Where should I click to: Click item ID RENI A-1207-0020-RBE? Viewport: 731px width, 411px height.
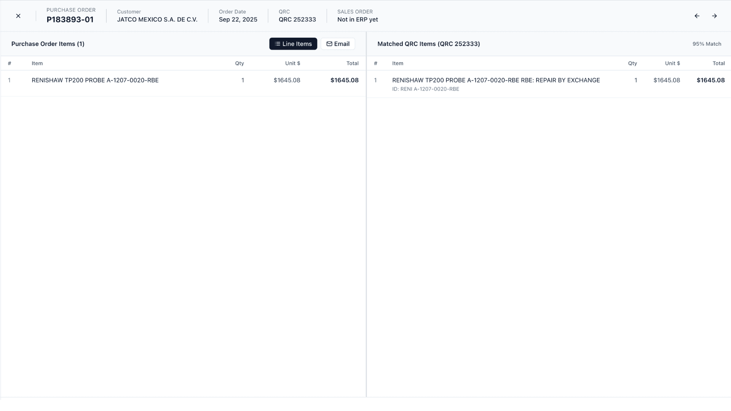pos(425,89)
